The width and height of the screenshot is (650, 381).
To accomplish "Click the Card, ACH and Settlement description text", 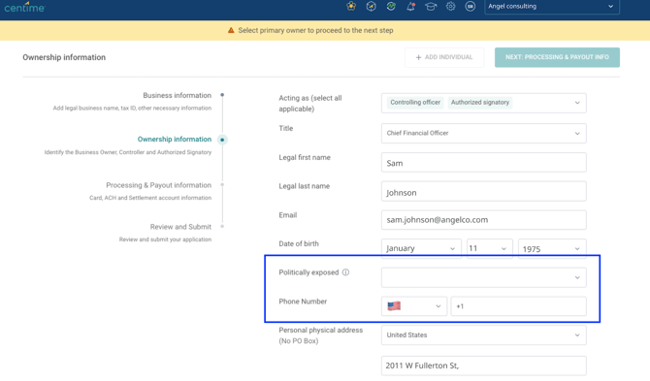I will [x=150, y=198].
